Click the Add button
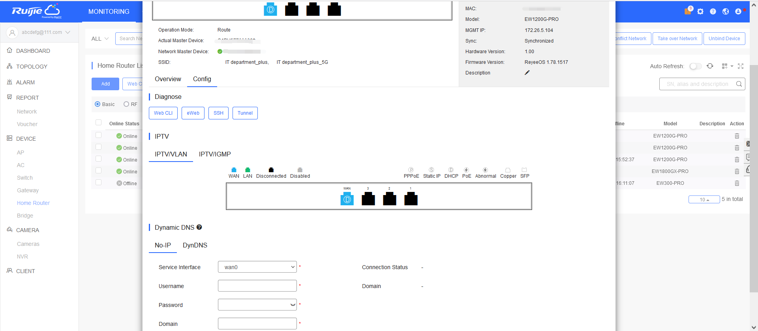The width and height of the screenshot is (758, 331). tap(105, 84)
